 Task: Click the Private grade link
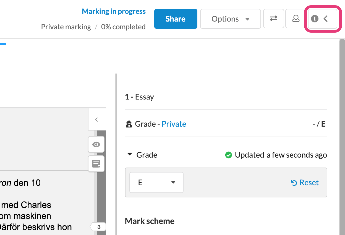click(x=174, y=124)
